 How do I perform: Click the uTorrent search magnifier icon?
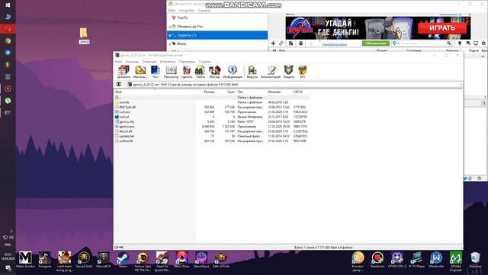pos(449,44)
